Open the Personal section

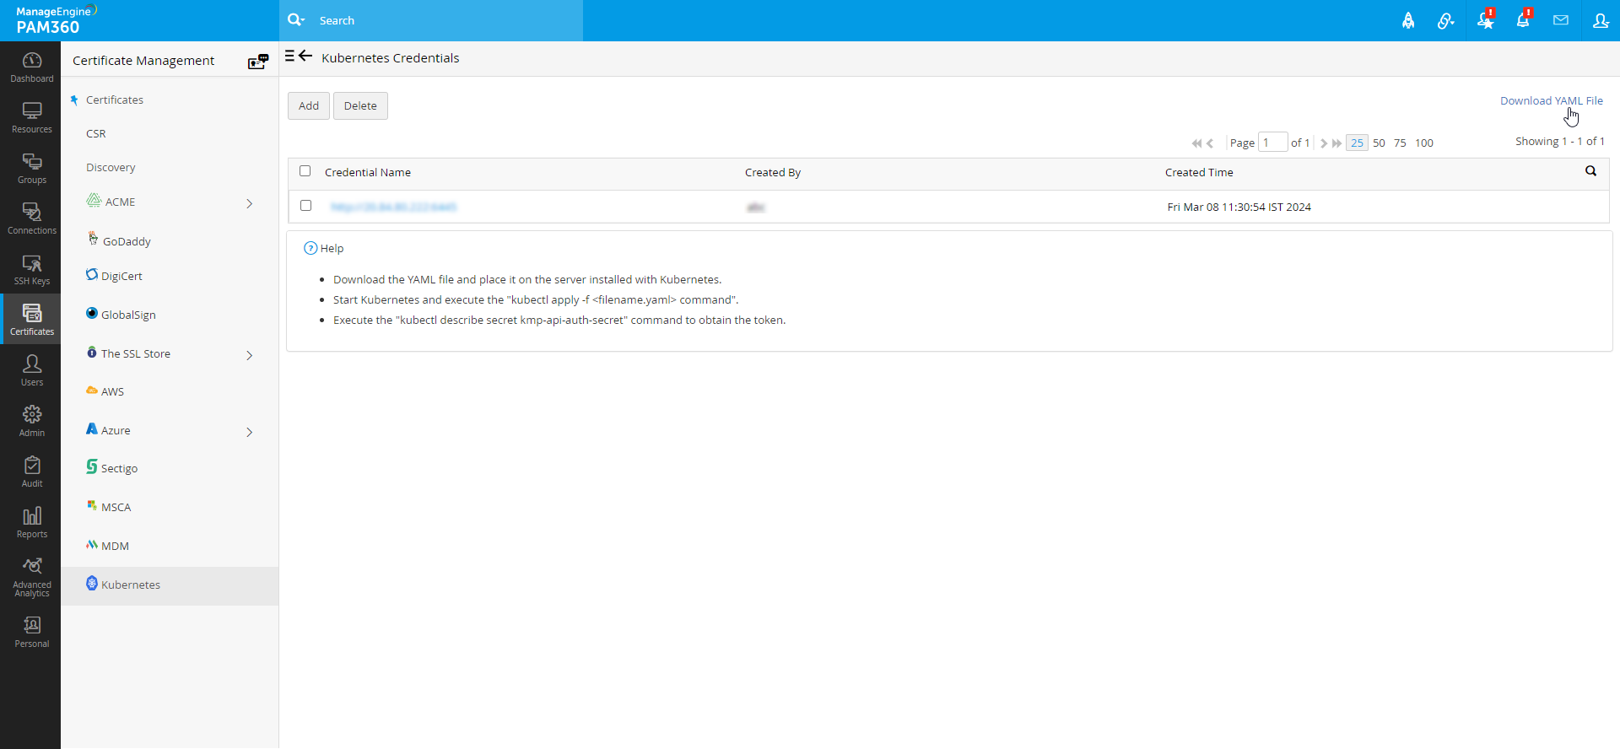31,632
